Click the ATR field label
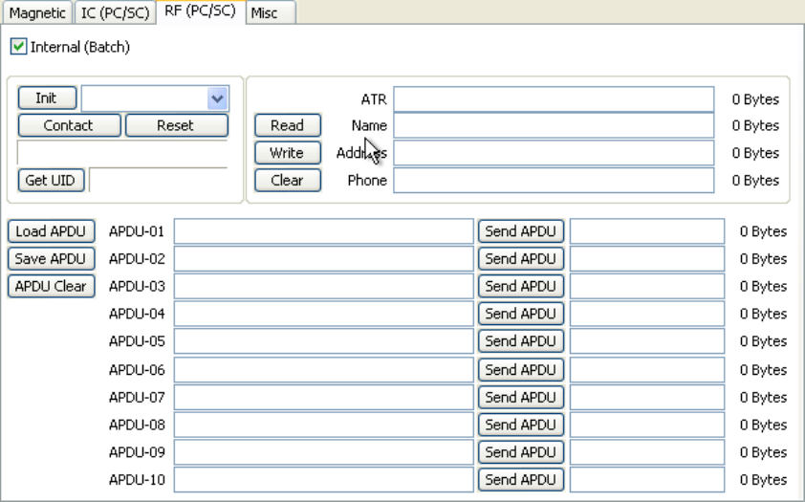 click(x=374, y=99)
